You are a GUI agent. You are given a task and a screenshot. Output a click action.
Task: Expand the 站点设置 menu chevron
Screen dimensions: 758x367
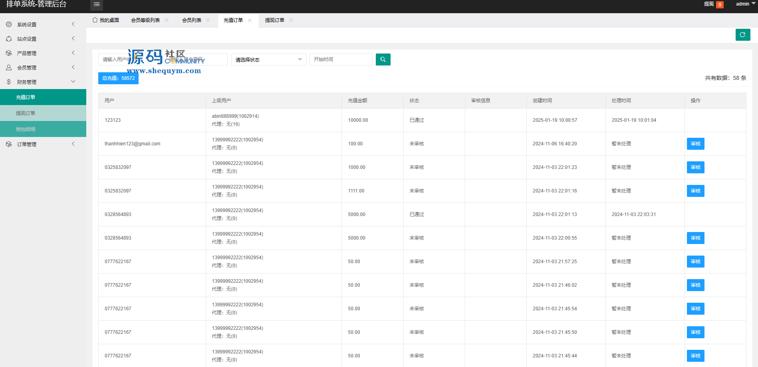pyautogui.click(x=73, y=39)
